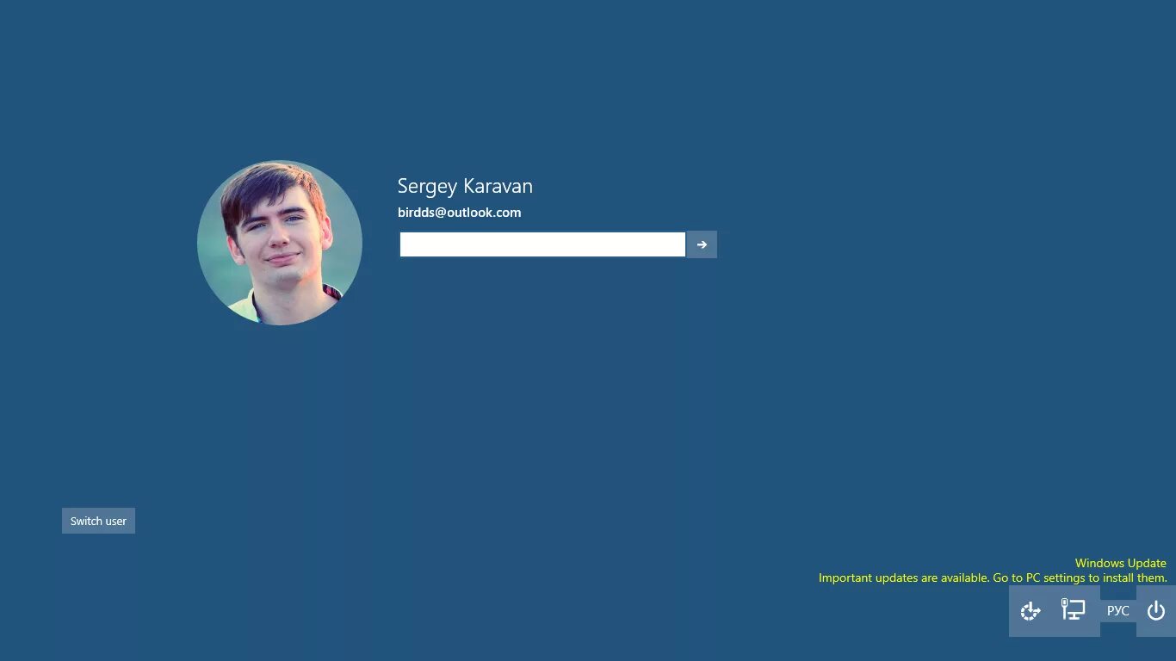
Task: Switch the РУС input language indicator
Action: click(x=1118, y=611)
